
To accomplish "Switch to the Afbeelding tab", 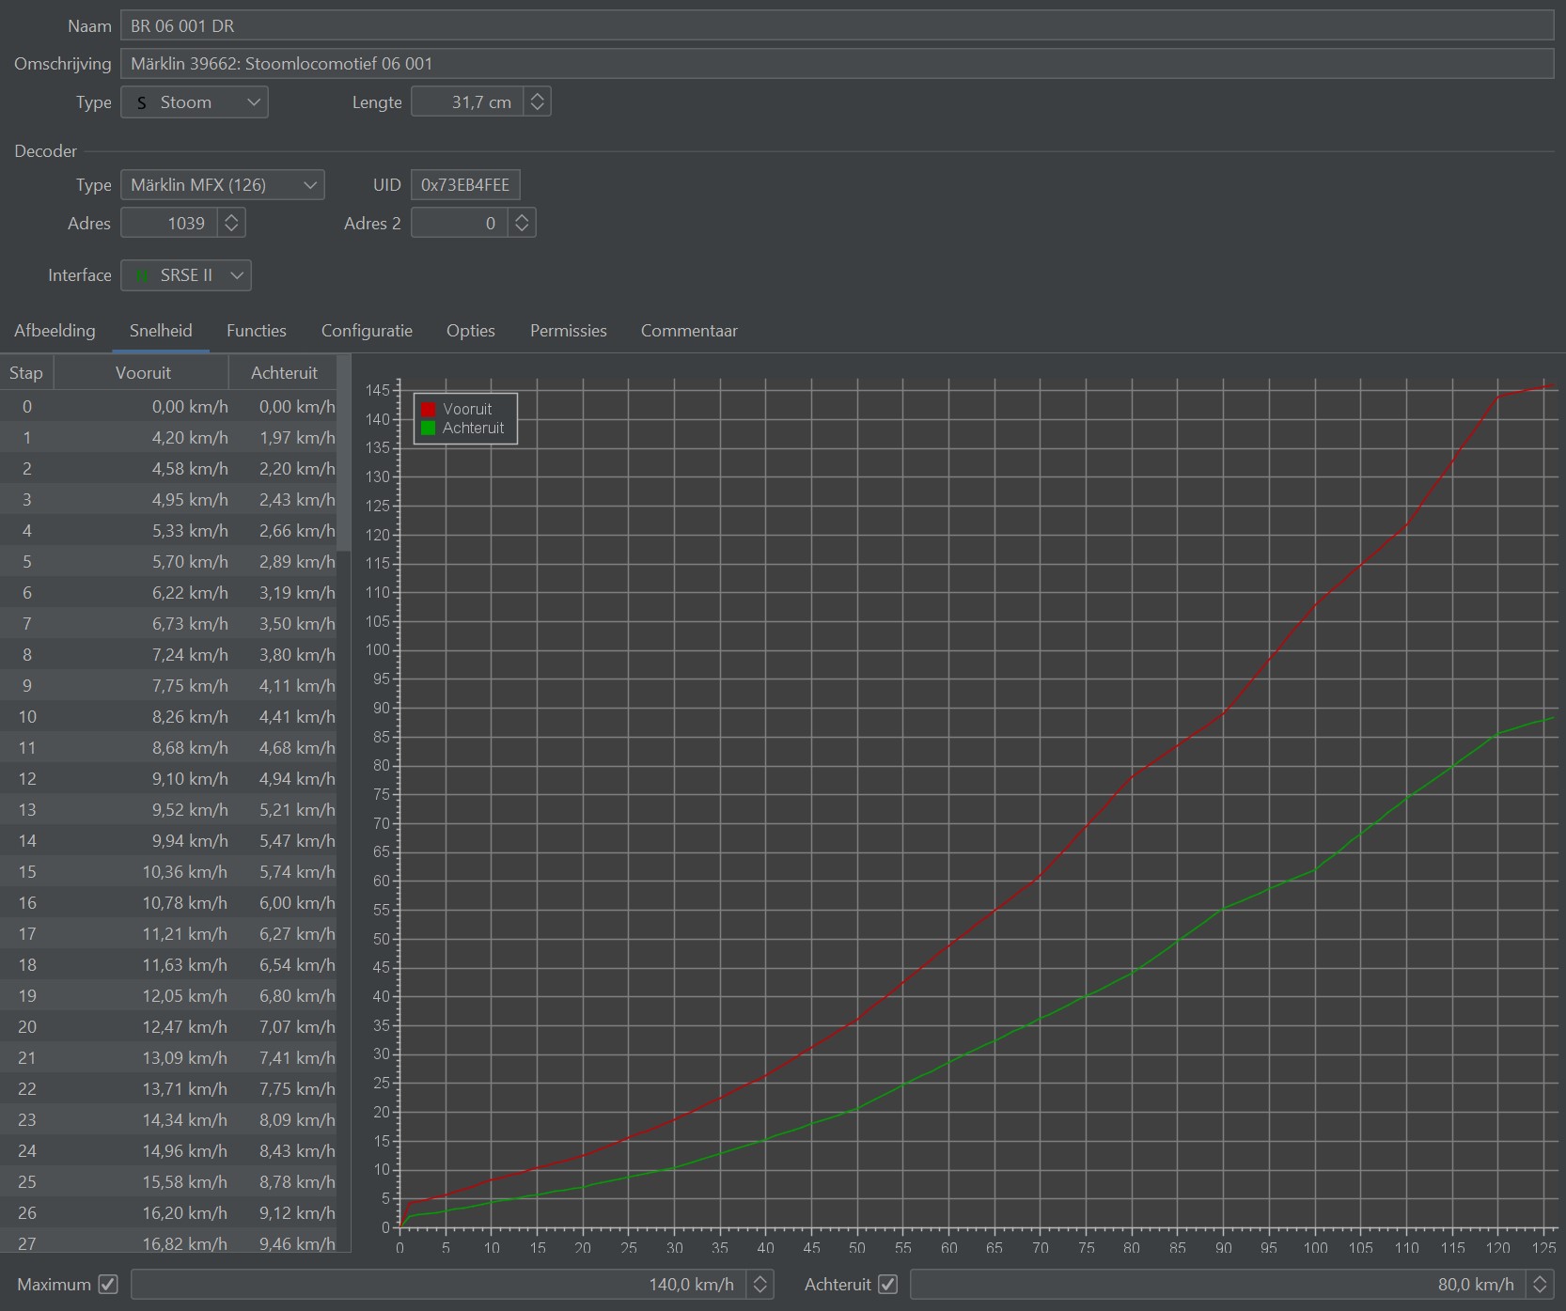I will tap(55, 331).
